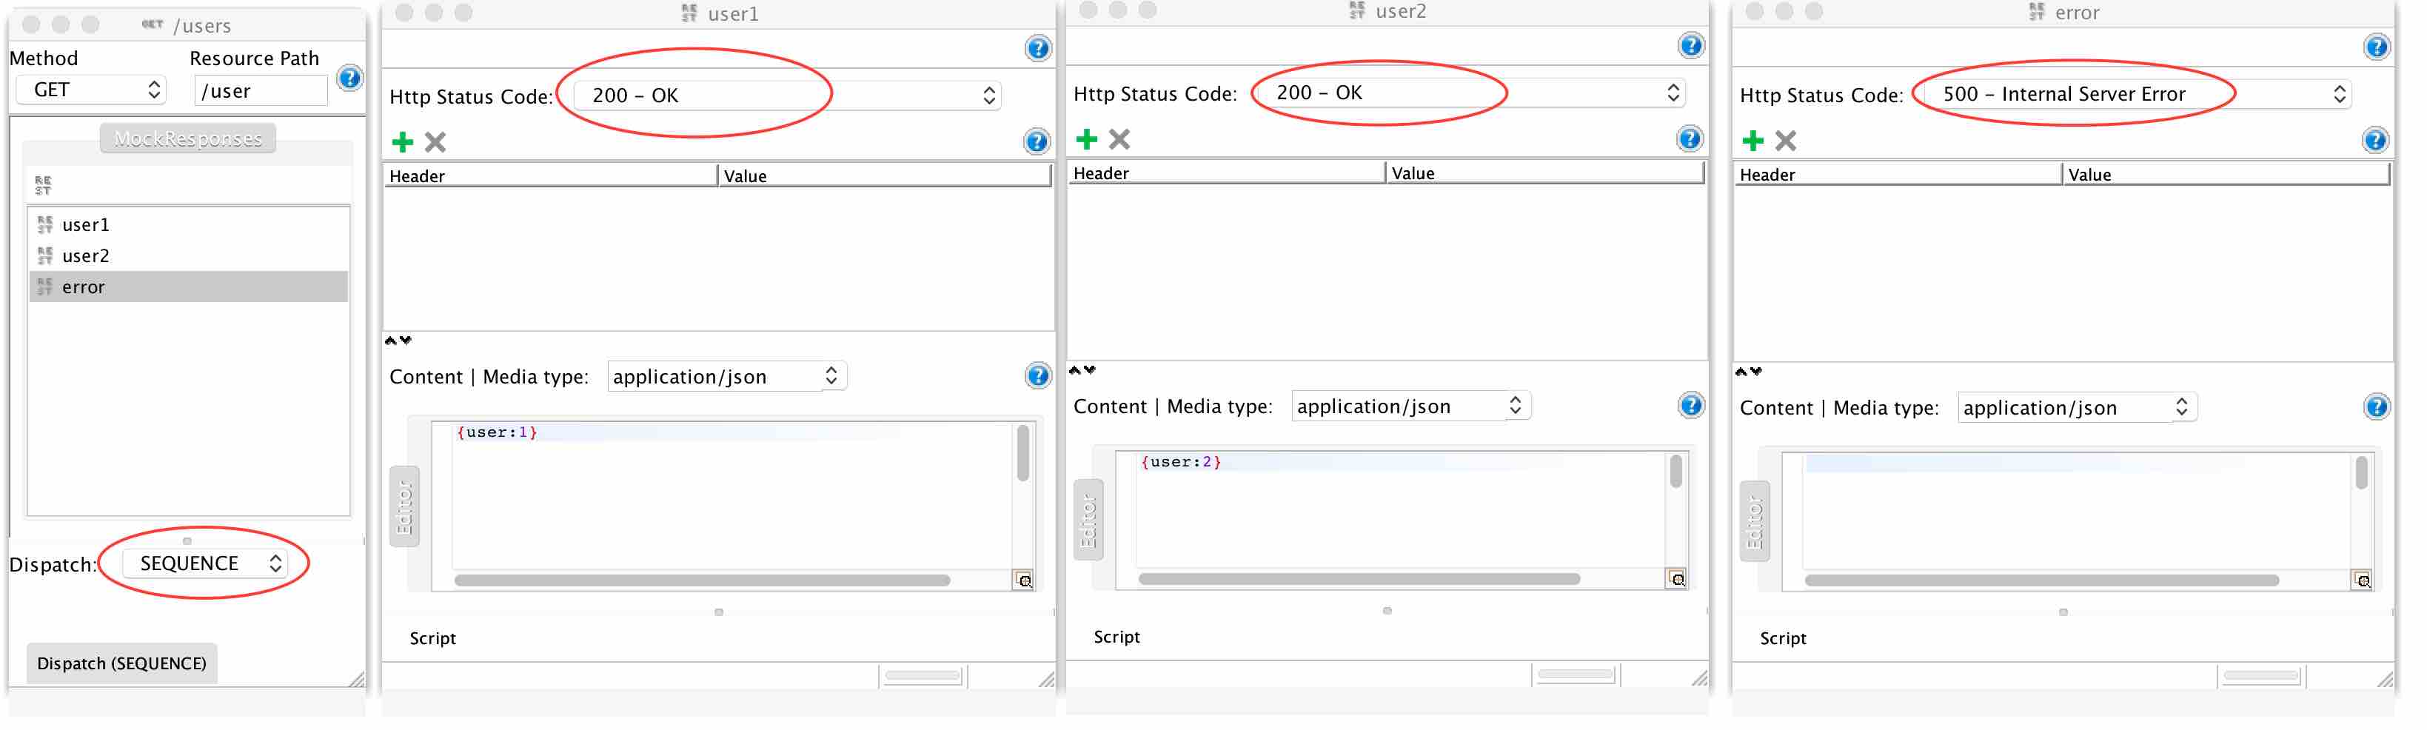Add header in user1 window
Screen dimensions: 2427x730
pos(402,142)
